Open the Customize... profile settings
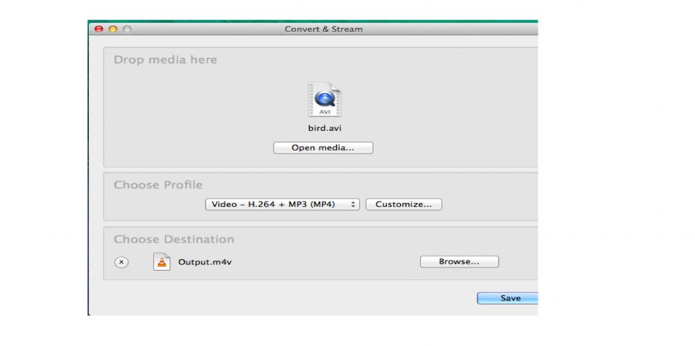The height and width of the screenshot is (346, 695). tap(403, 204)
